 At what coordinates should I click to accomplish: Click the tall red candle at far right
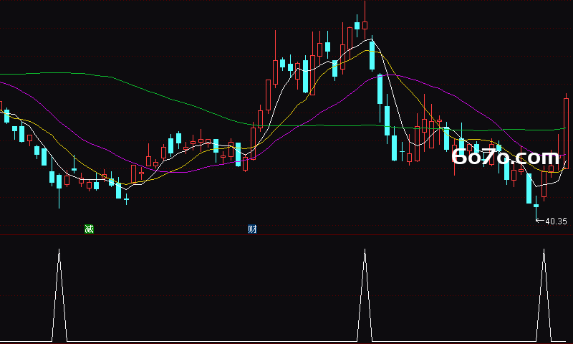coord(566,133)
